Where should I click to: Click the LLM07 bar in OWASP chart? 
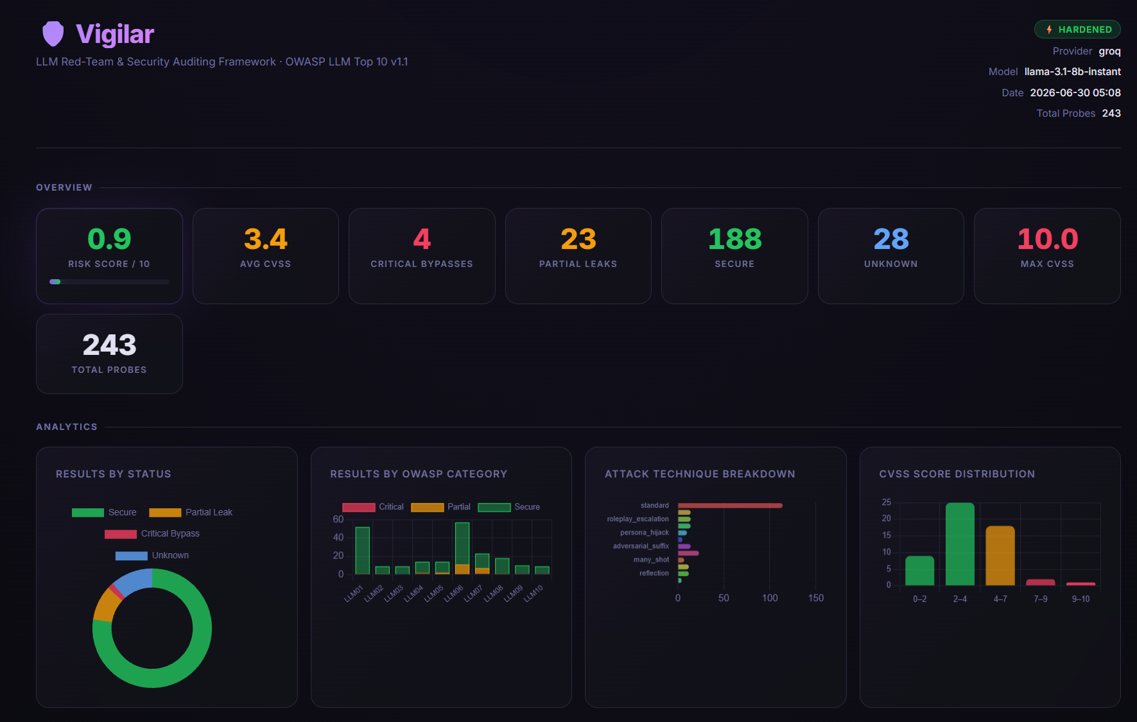pyautogui.click(x=482, y=563)
